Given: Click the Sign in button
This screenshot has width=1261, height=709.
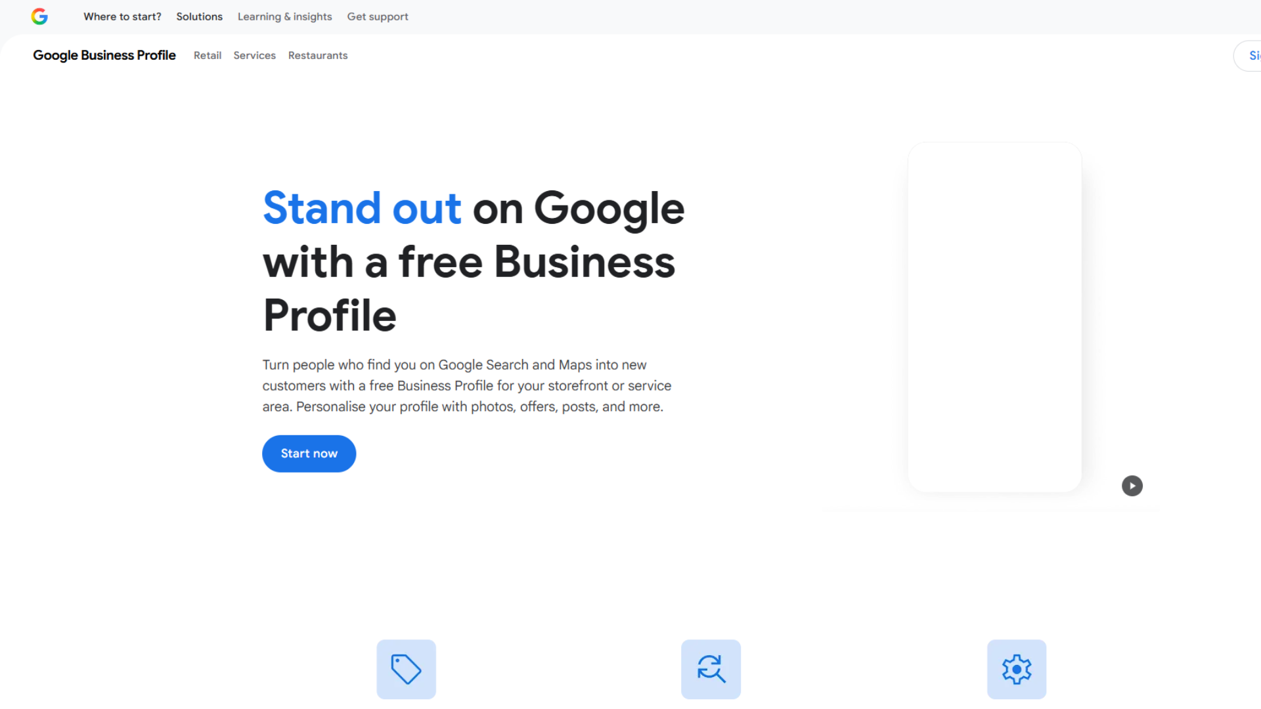Looking at the screenshot, I should point(1253,55).
